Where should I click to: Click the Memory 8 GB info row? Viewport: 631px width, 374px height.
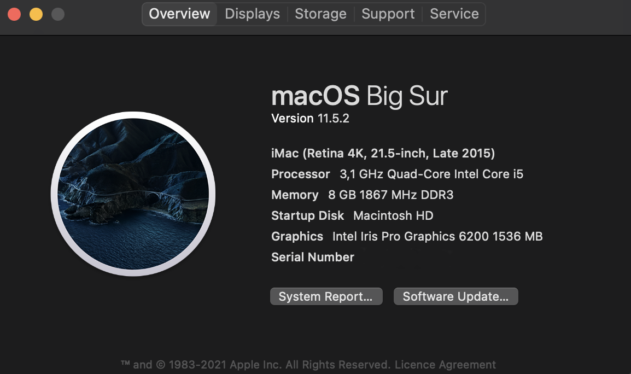click(x=362, y=195)
